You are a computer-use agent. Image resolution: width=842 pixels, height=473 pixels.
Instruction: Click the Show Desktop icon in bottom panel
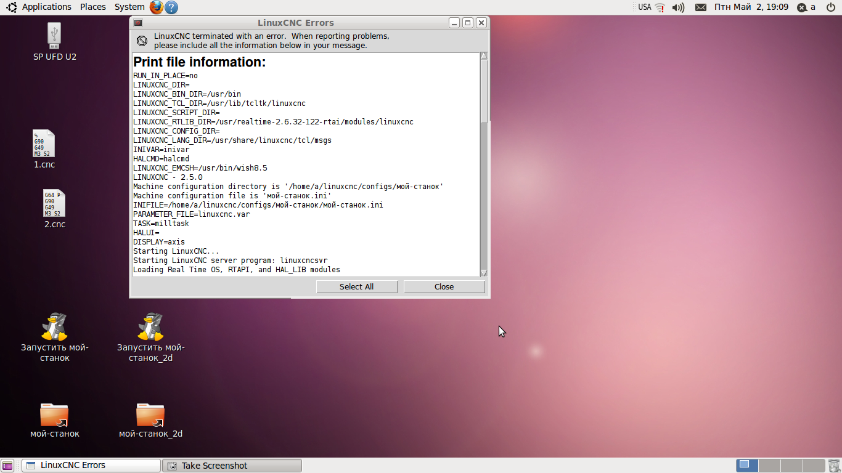7,466
